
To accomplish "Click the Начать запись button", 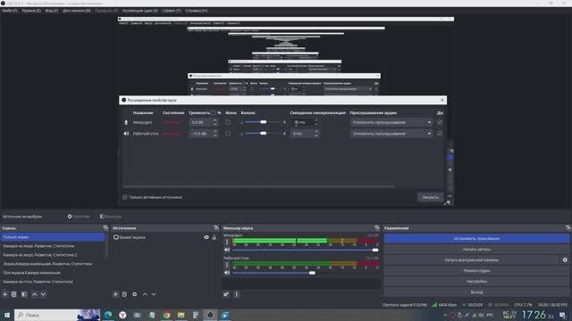I will click(x=476, y=250).
